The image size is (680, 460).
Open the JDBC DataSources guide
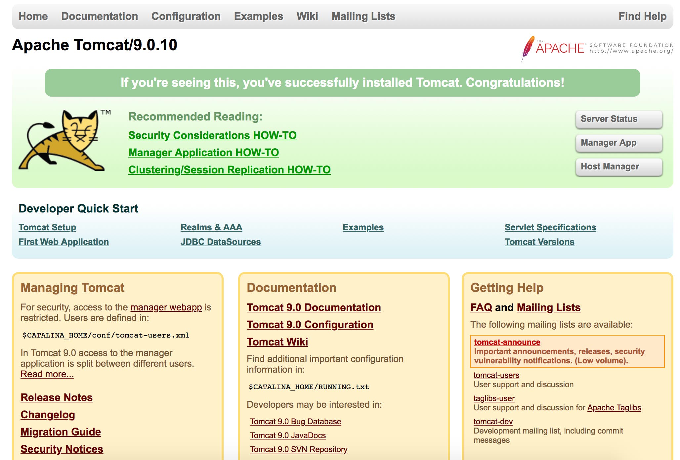(221, 242)
